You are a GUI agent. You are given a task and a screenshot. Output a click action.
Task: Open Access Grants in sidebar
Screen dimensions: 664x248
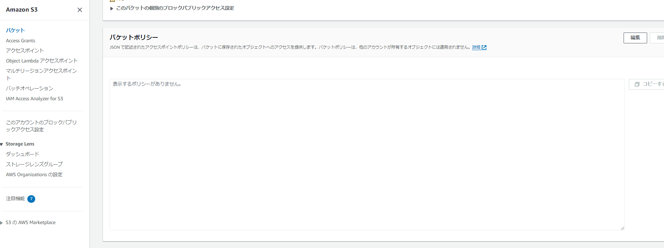(x=21, y=40)
